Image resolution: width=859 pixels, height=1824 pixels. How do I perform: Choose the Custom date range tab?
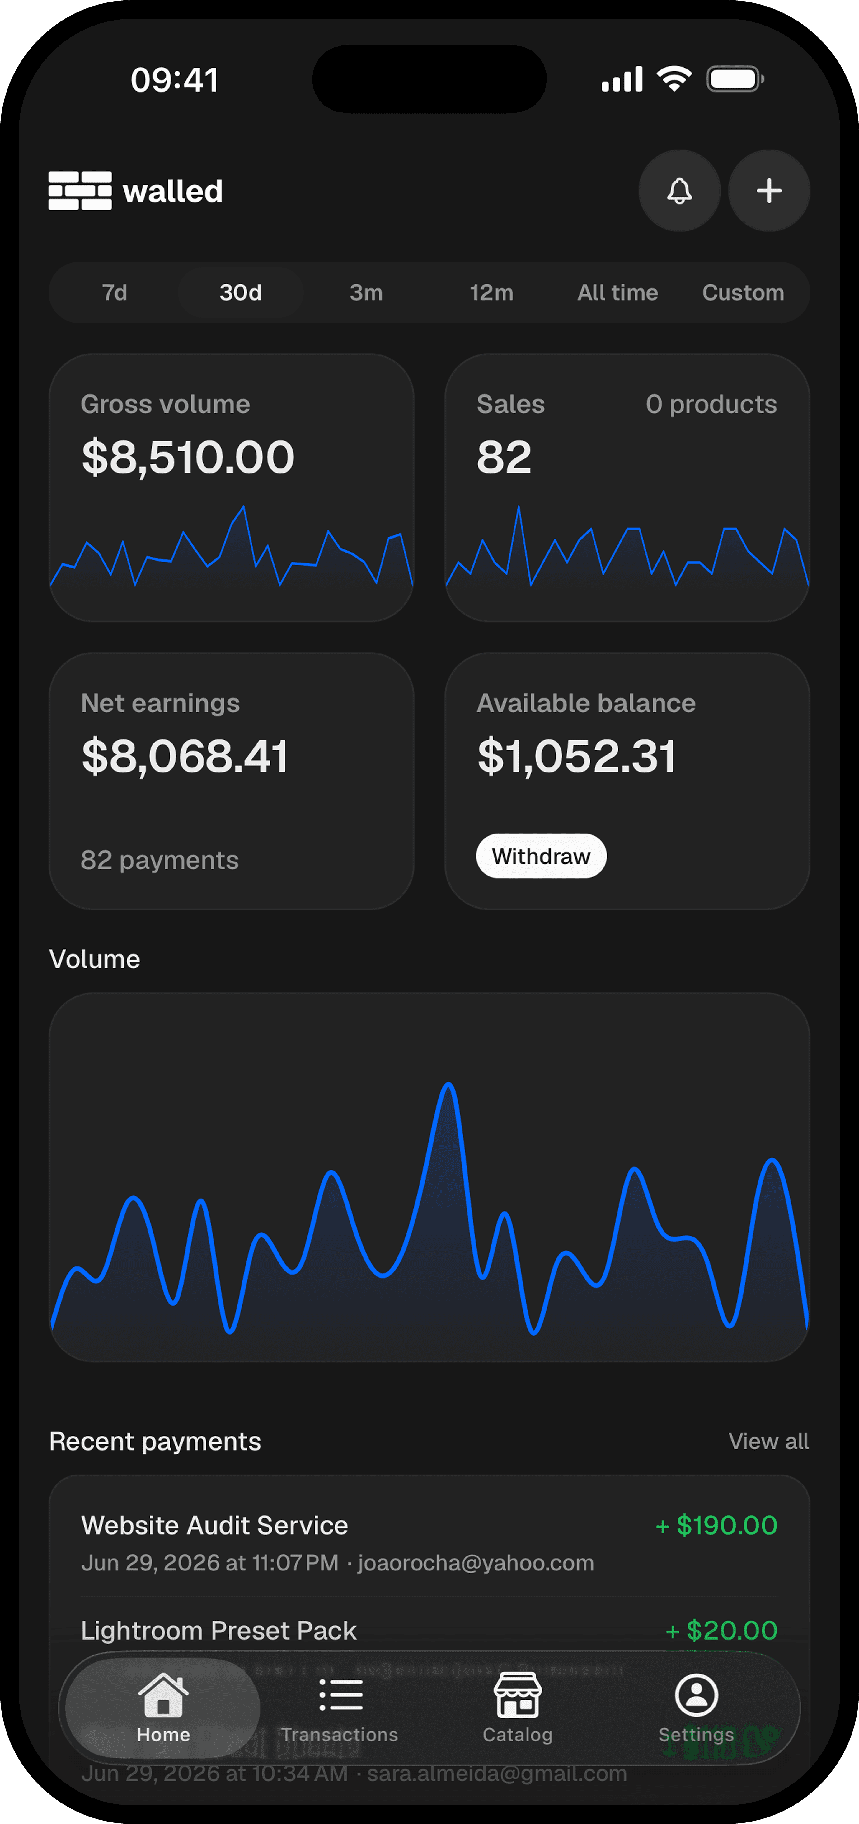coord(743,292)
